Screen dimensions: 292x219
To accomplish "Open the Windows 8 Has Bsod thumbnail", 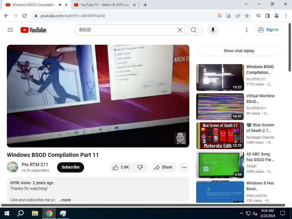I will tap(220, 192).
